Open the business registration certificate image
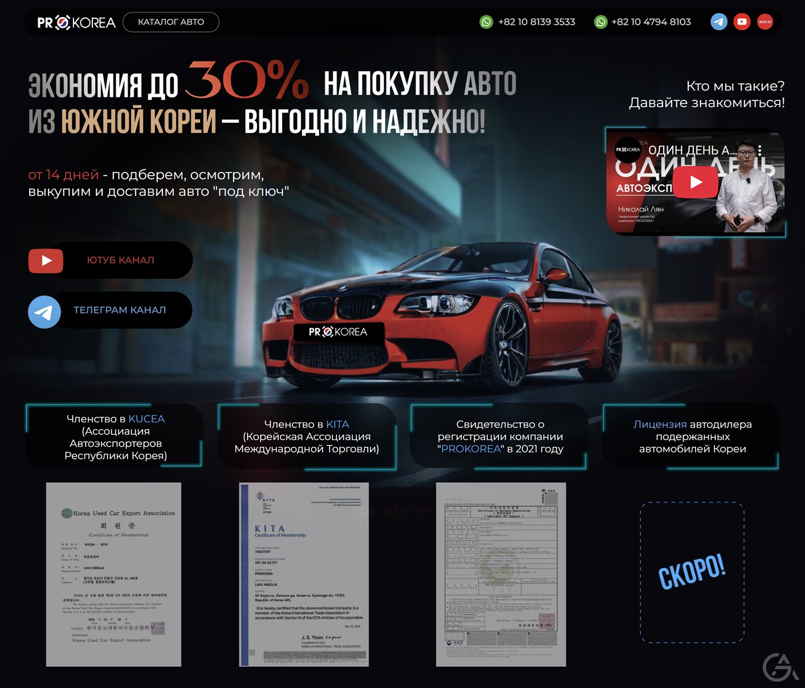Image resolution: width=805 pixels, height=688 pixels. coord(501,575)
